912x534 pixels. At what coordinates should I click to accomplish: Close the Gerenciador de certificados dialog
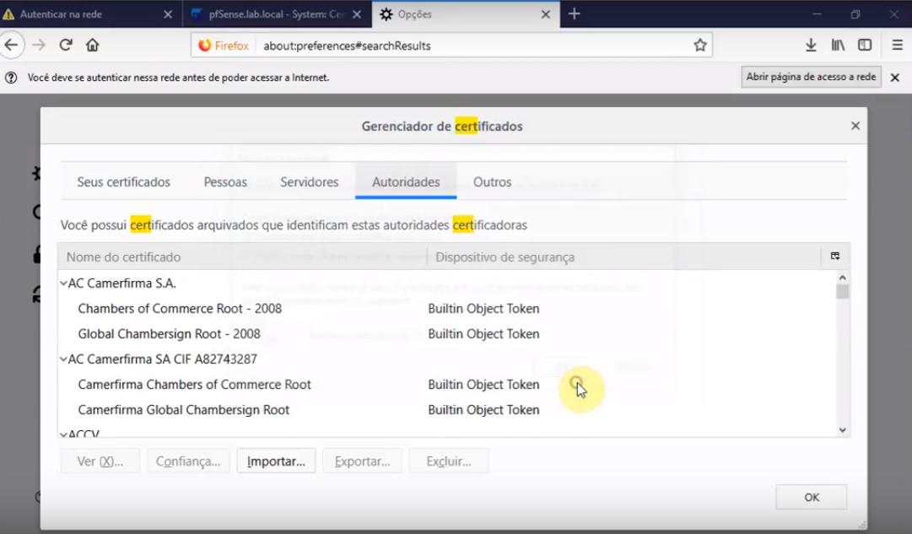click(x=855, y=126)
